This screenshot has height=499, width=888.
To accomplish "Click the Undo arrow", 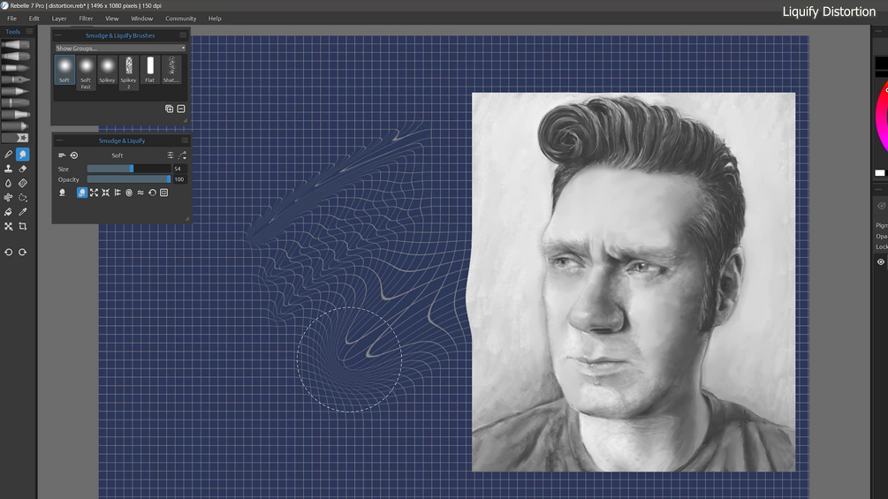I will click(9, 253).
